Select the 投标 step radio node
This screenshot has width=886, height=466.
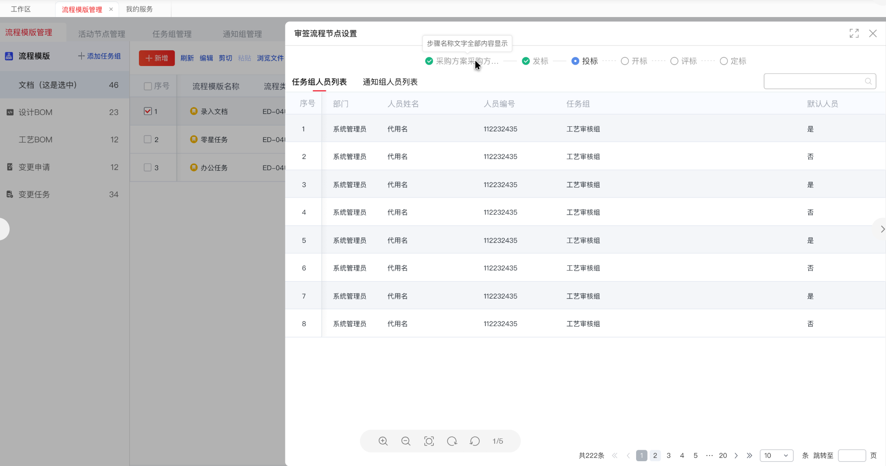pos(575,61)
